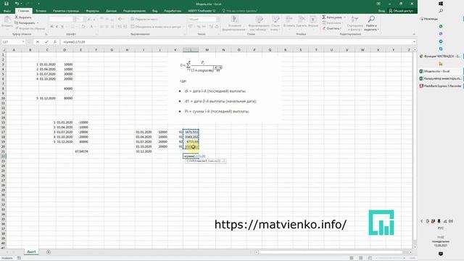Toggle Wrap Text (Перенести текст)

coord(144,20)
